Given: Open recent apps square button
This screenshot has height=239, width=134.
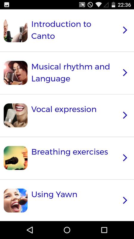Looking at the screenshot, I should (x=104, y=230).
